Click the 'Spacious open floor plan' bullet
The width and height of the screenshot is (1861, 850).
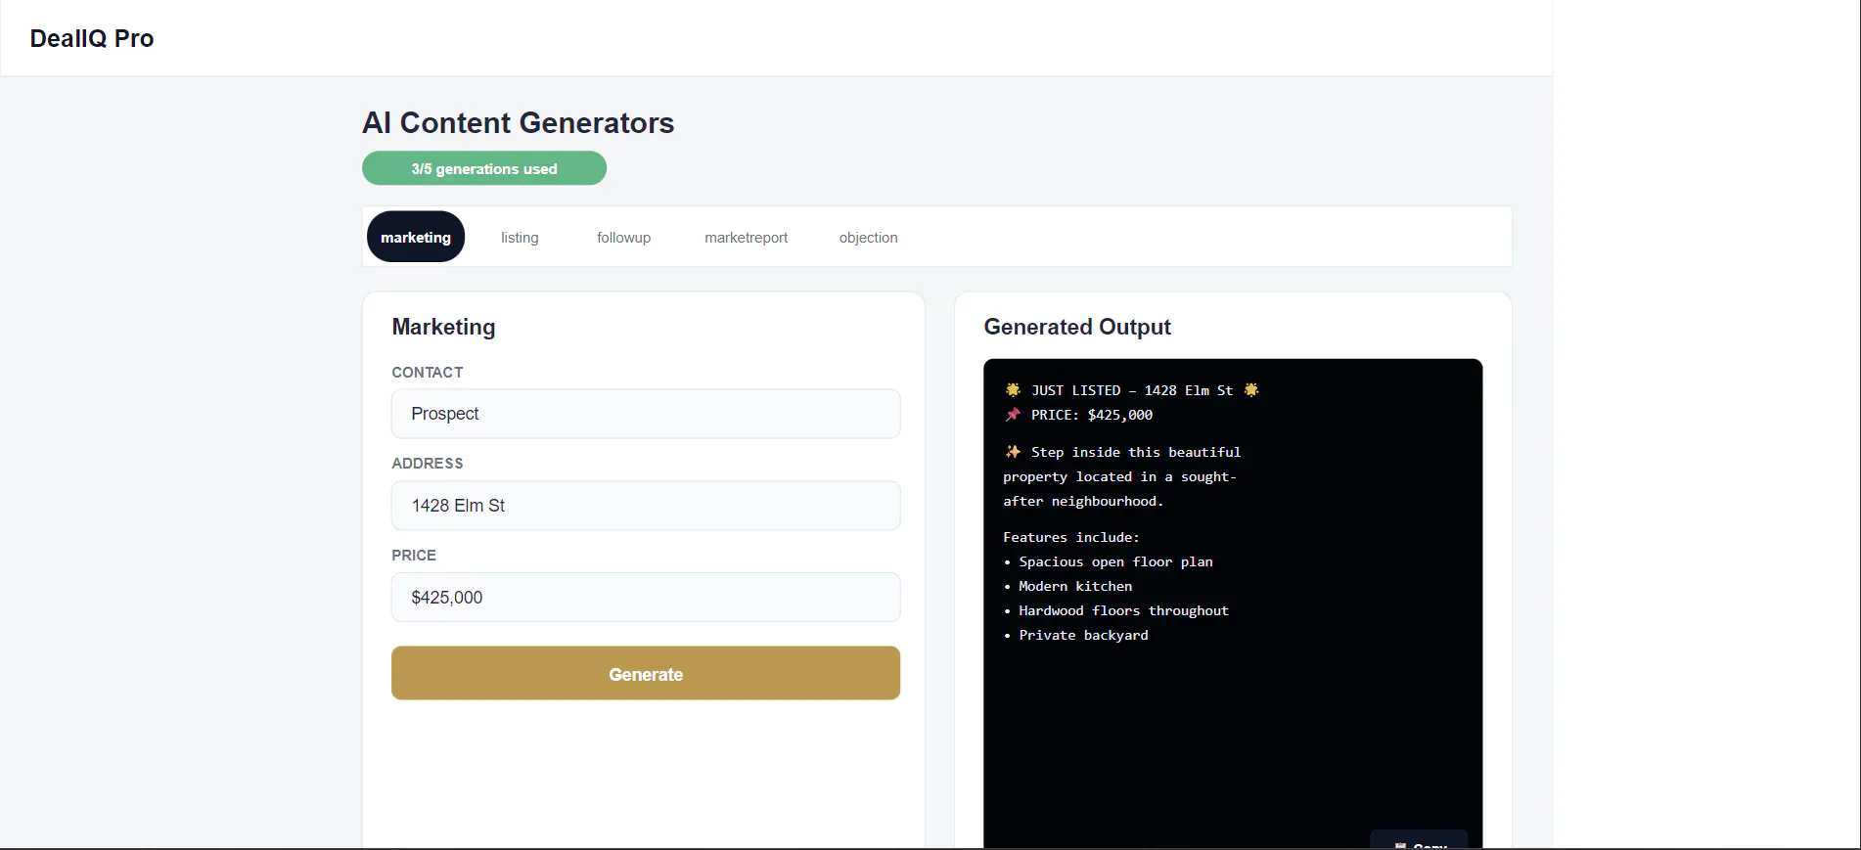tap(1115, 561)
